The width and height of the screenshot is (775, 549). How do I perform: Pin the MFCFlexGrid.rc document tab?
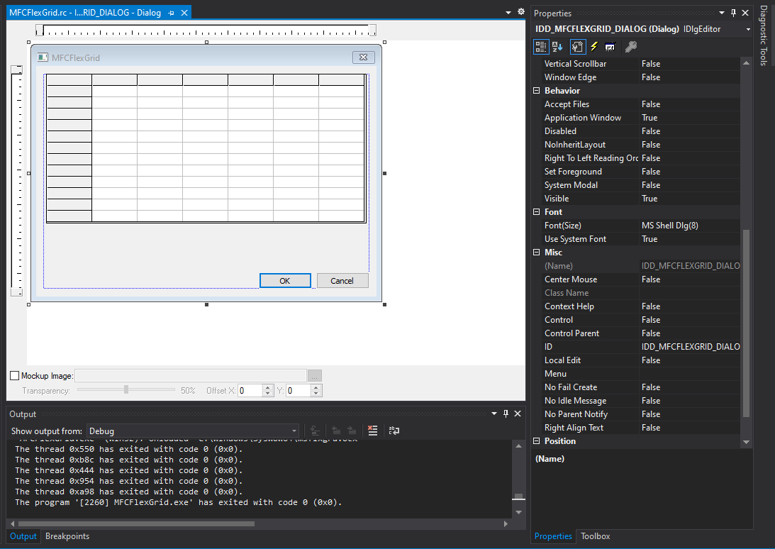tap(172, 13)
